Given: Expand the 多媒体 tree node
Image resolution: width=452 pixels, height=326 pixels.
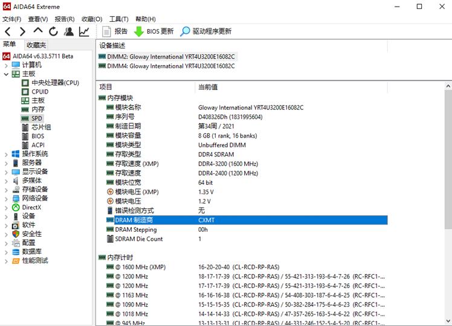Looking at the screenshot, I should 6,181.
